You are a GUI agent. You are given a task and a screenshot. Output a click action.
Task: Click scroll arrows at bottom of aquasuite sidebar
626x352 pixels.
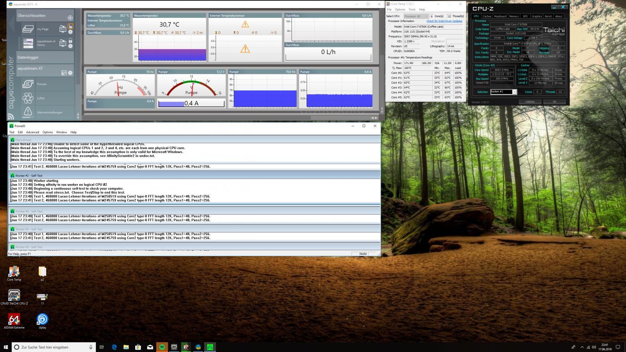pyautogui.click(x=78, y=116)
